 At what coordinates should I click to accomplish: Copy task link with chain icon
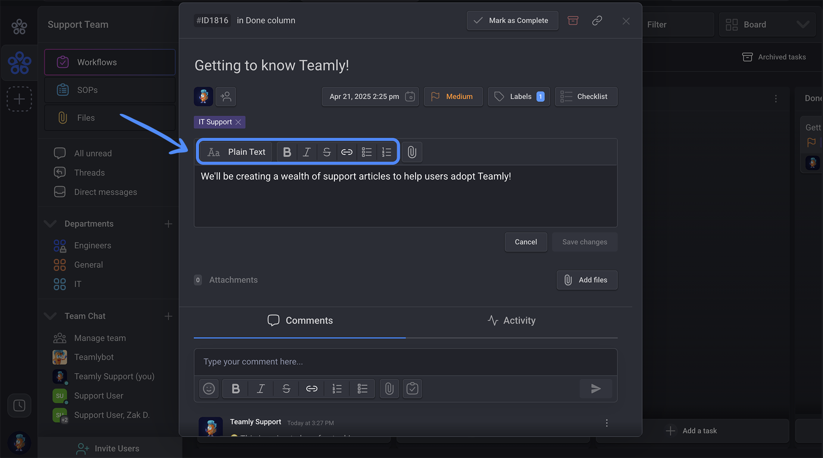tap(597, 20)
